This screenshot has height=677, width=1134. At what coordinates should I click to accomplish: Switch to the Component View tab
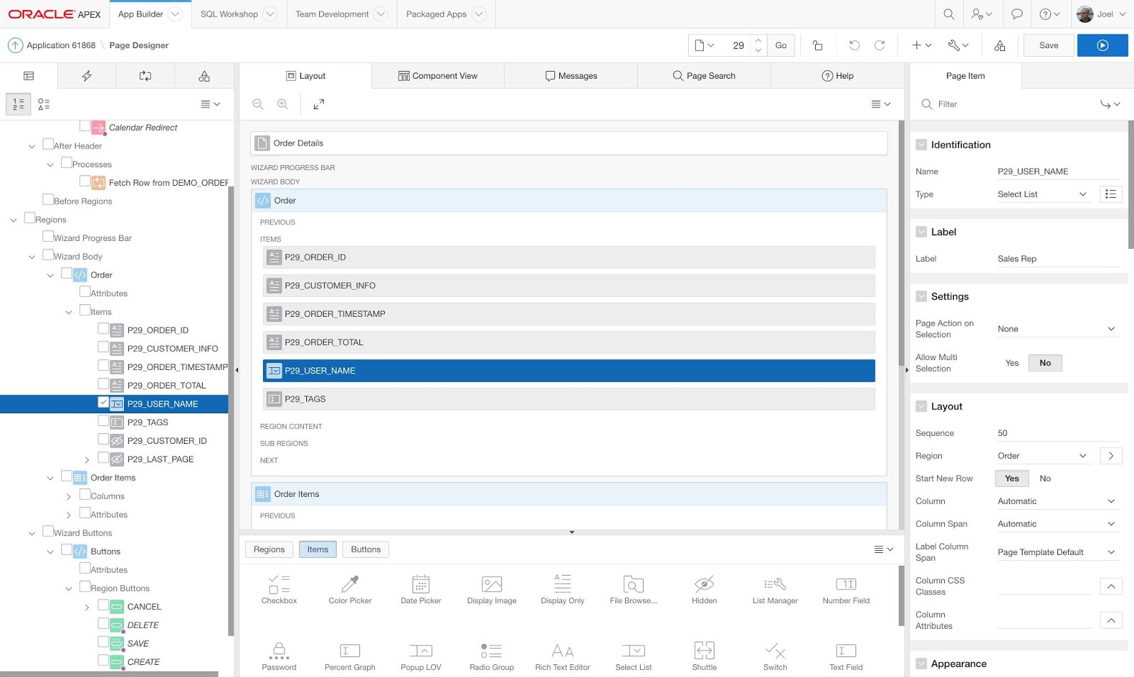tap(437, 76)
